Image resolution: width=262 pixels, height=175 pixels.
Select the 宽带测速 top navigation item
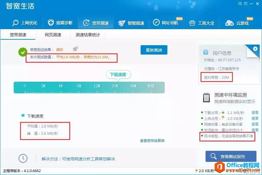click(96, 23)
